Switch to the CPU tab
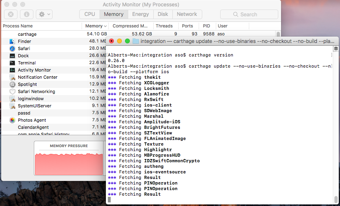The image size is (340, 206). (90, 14)
